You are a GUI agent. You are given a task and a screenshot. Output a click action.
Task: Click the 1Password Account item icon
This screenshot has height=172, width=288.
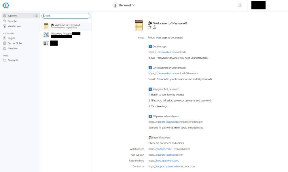pos(46,35)
